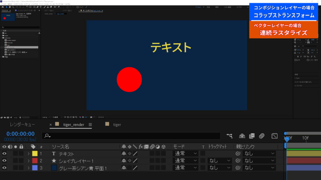The width and height of the screenshot is (321, 180).
Task: Click the current time indicator playhead
Action: point(287,139)
